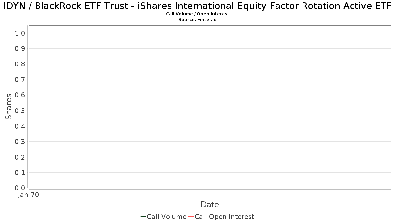Click the dark green Call Volume legend line

coord(143,217)
